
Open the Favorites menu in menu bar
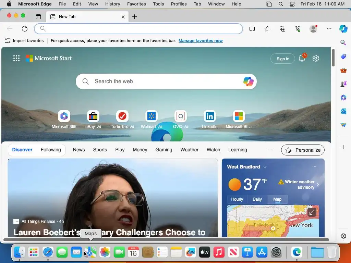click(x=136, y=4)
